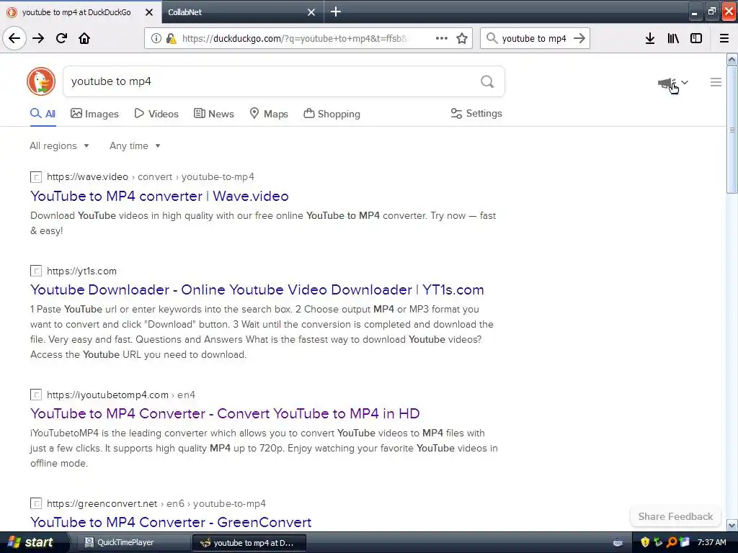Click the padlock warning icon in address bar
This screenshot has height=553, width=738.
pyautogui.click(x=171, y=38)
